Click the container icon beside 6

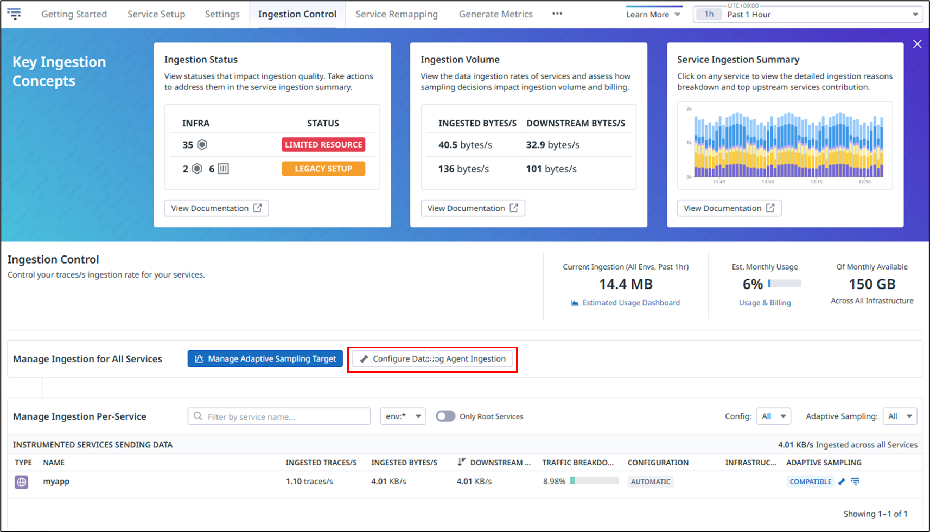[x=223, y=169]
